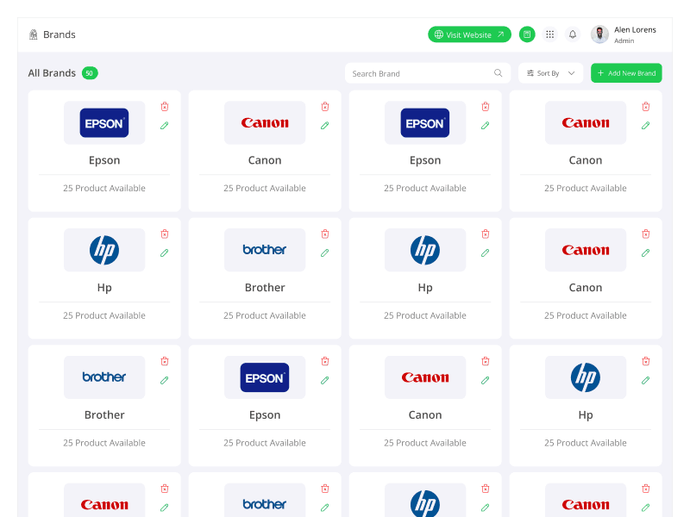Edit the Brother card in second row

click(x=325, y=253)
